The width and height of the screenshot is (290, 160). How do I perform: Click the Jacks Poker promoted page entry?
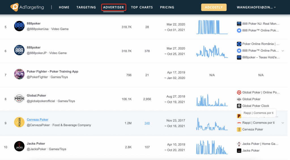251,151
